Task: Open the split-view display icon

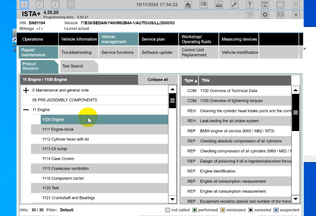Action: pyautogui.click(x=203, y=5)
